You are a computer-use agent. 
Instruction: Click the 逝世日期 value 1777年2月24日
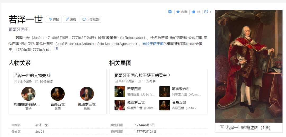pos(146,131)
